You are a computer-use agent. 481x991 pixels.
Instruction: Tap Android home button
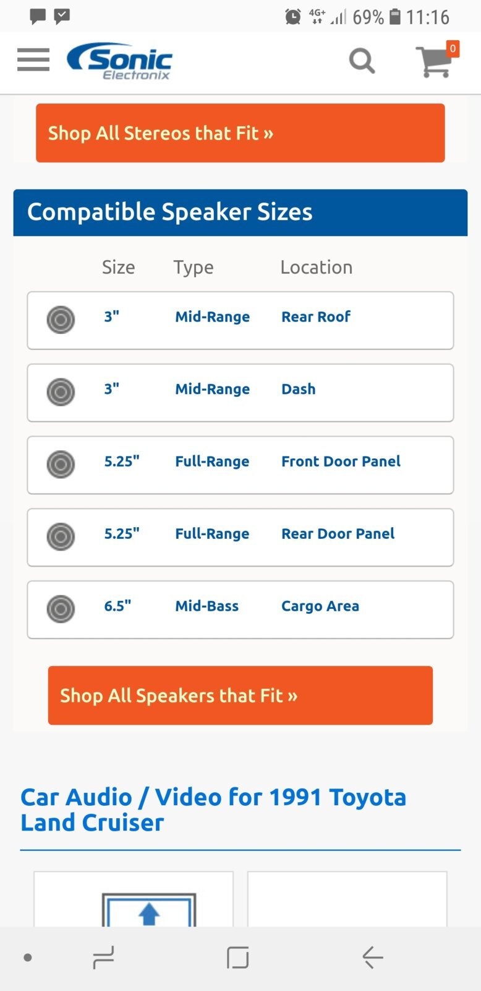238,958
